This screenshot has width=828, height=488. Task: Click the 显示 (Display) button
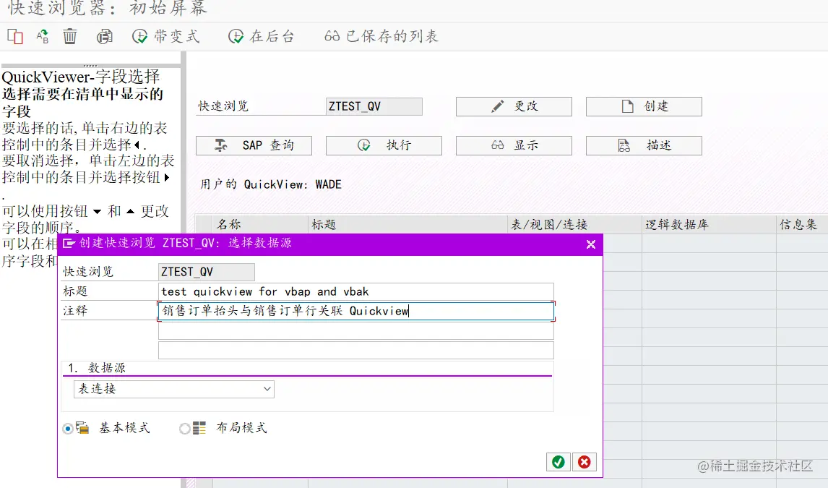[514, 145]
